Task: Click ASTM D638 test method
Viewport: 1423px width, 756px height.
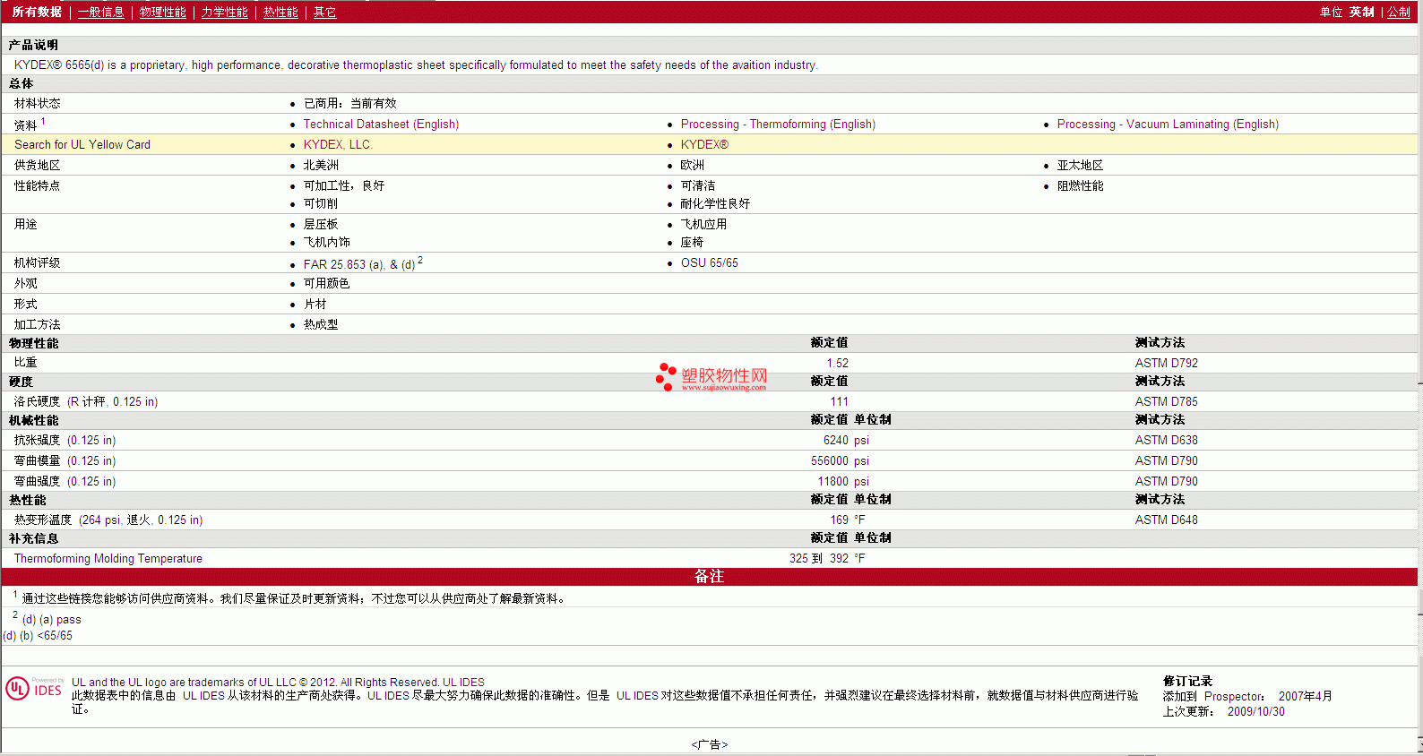Action: (x=1166, y=441)
